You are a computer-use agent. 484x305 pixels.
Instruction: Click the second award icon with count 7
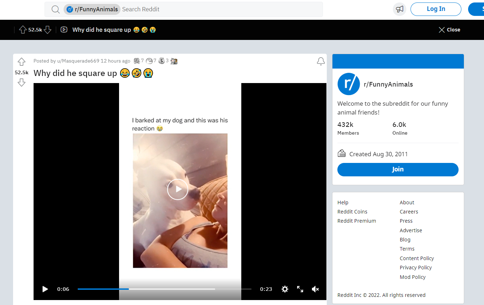(x=149, y=61)
